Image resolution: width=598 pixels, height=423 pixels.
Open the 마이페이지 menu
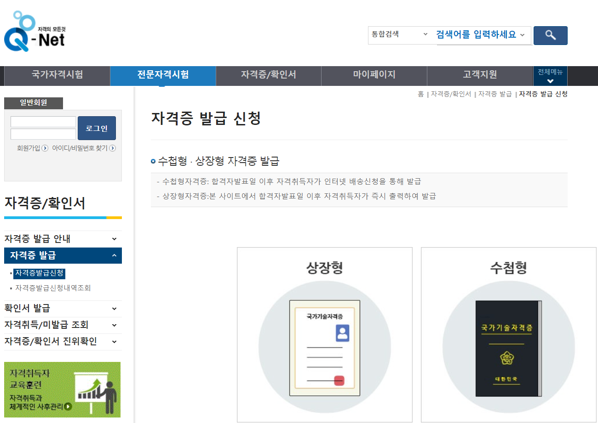pyautogui.click(x=374, y=76)
